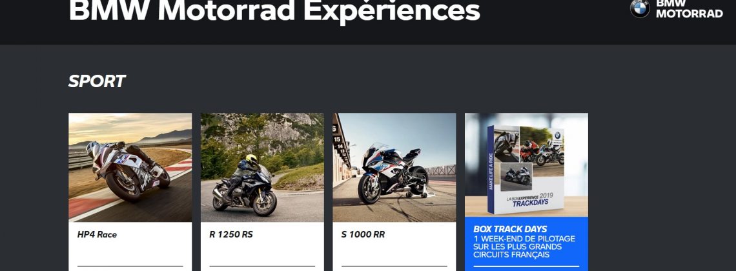Image resolution: width=736 pixels, height=271 pixels.
Task: Click the BMW Motorrad Expériences page title
Action: (274, 11)
